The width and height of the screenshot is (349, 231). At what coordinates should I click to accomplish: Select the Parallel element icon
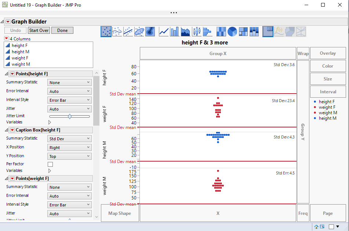tap(301, 32)
